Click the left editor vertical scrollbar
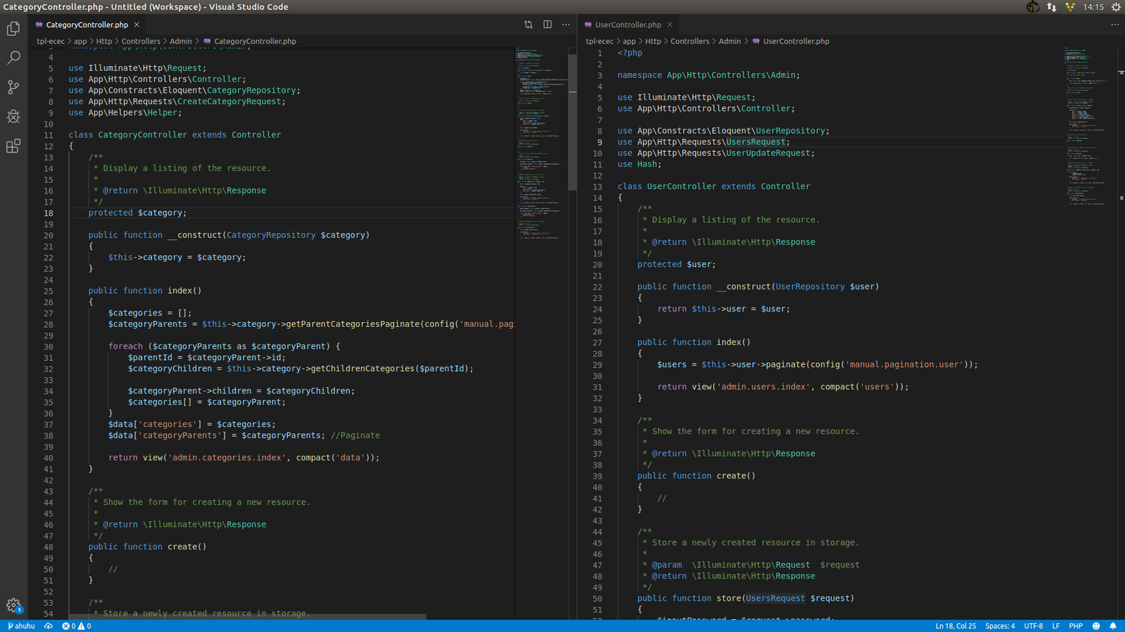Image resolution: width=1125 pixels, height=632 pixels. click(x=573, y=123)
